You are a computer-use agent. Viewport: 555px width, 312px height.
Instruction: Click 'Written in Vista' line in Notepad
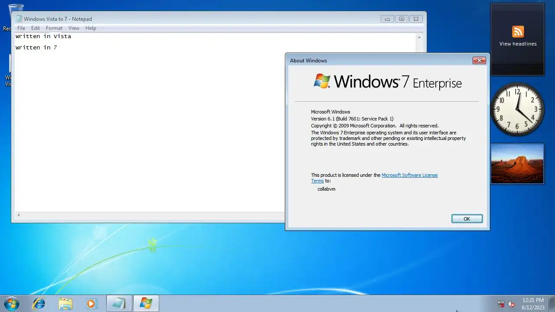[x=43, y=36]
